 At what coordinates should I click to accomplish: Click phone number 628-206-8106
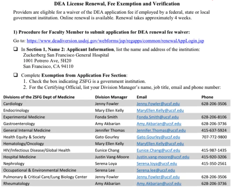(214, 117)
